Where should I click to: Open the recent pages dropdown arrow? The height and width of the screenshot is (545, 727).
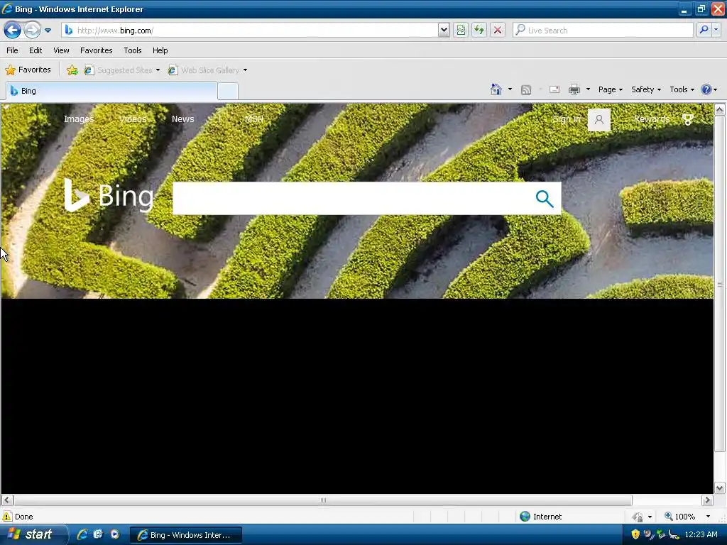point(48,31)
